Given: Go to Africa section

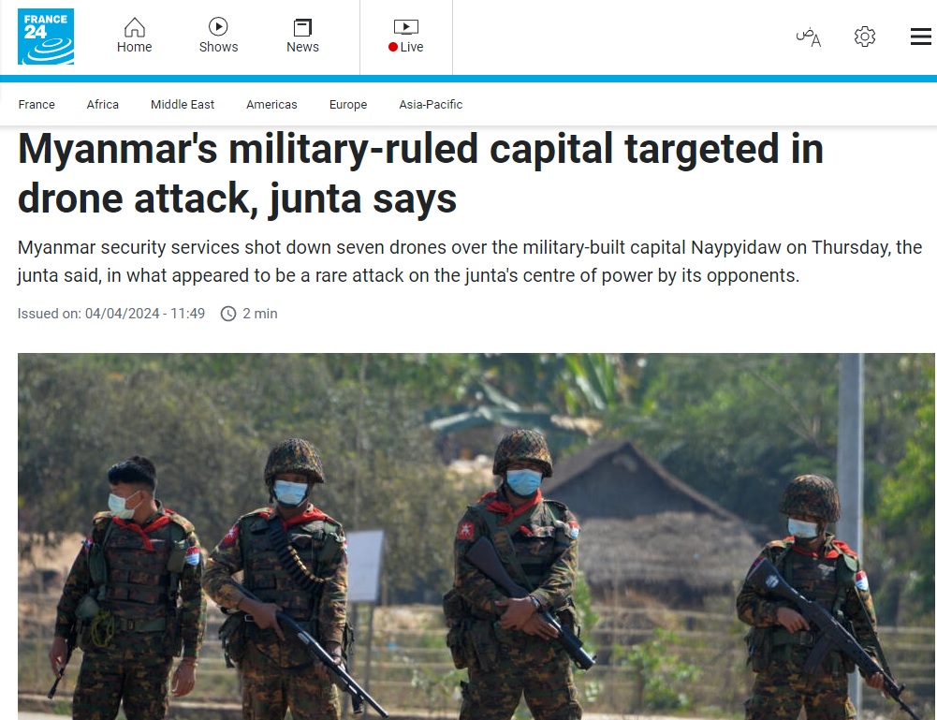Looking at the screenshot, I should [103, 105].
